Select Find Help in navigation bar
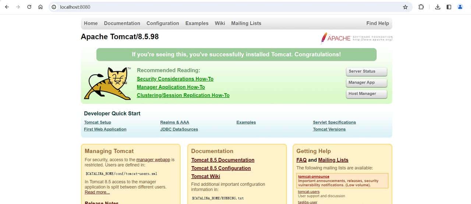 [x=377, y=23]
